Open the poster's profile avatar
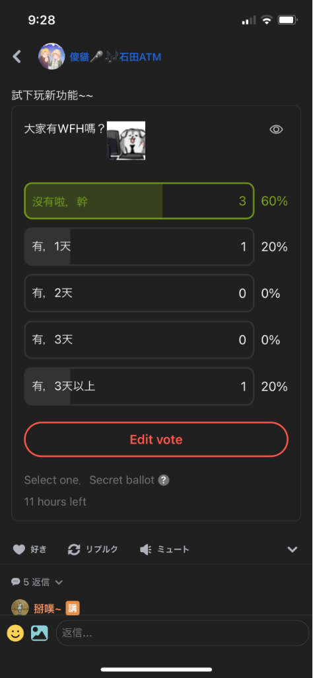The width and height of the screenshot is (313, 678). [x=52, y=57]
